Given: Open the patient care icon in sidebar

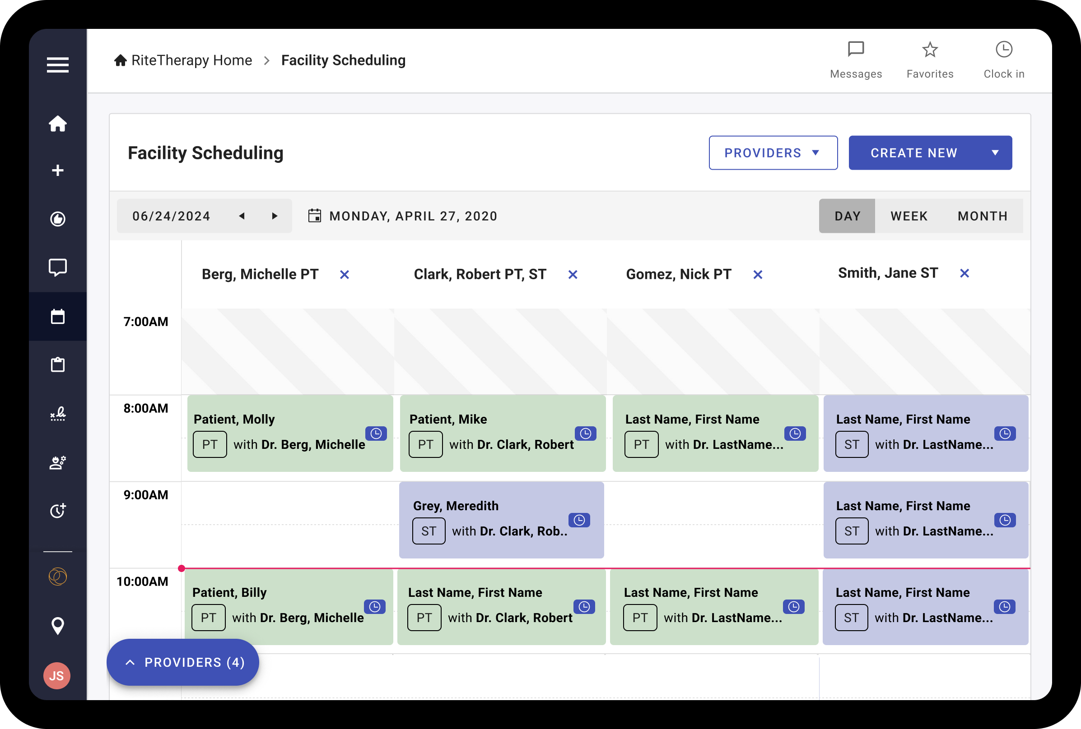Looking at the screenshot, I should tap(58, 462).
